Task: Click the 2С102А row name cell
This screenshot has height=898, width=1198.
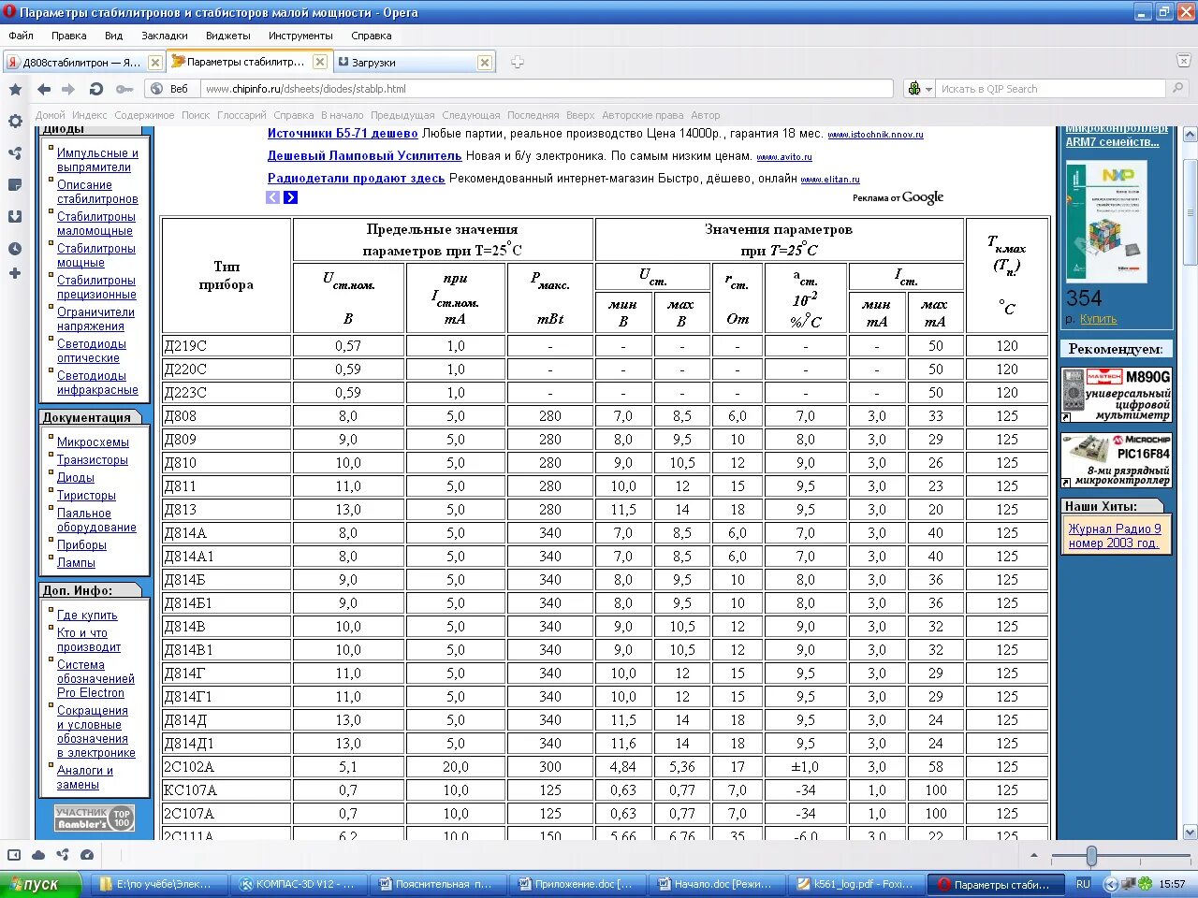Action: tap(226, 767)
